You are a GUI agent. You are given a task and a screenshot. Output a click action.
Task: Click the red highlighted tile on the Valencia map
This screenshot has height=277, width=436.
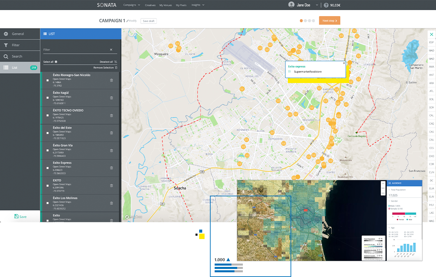click(x=305, y=210)
